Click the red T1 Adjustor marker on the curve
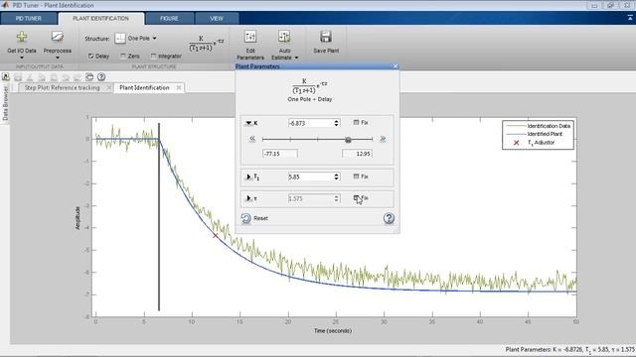The image size is (636, 357). pos(215,236)
